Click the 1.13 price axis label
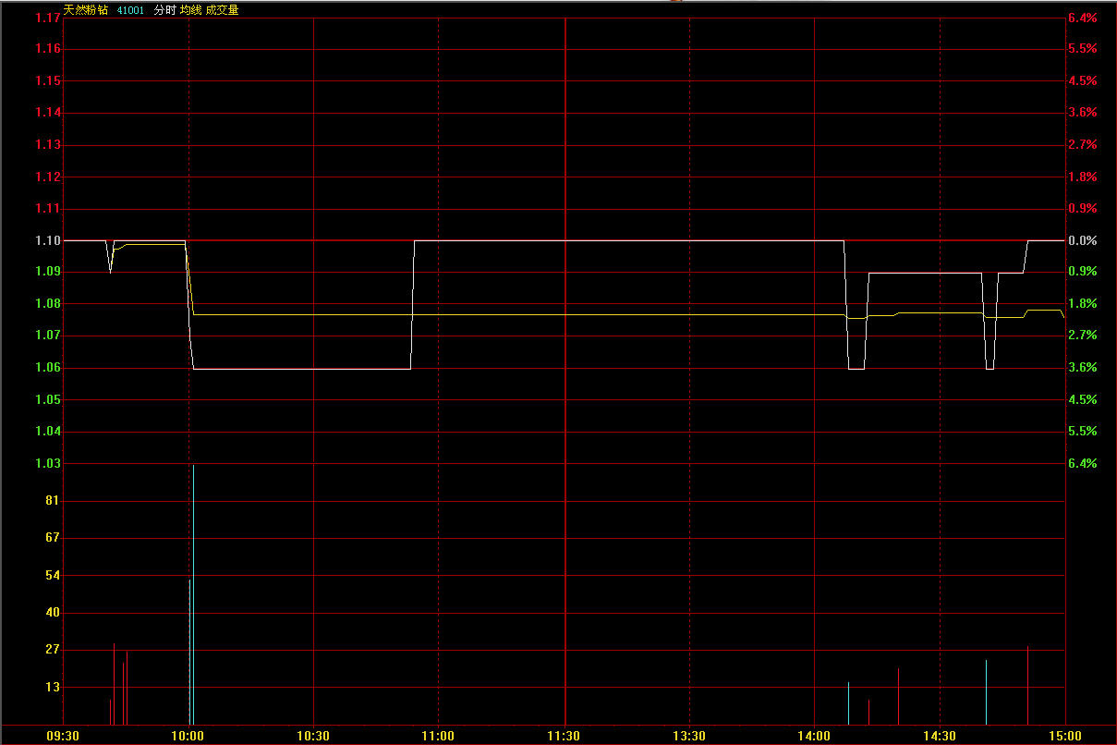 coord(47,144)
